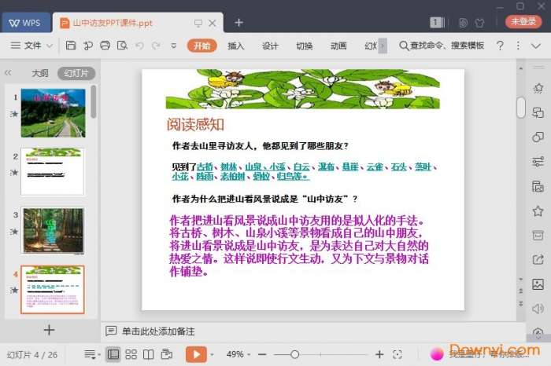
Task: Open the three-dot more options menu
Action: [518, 46]
